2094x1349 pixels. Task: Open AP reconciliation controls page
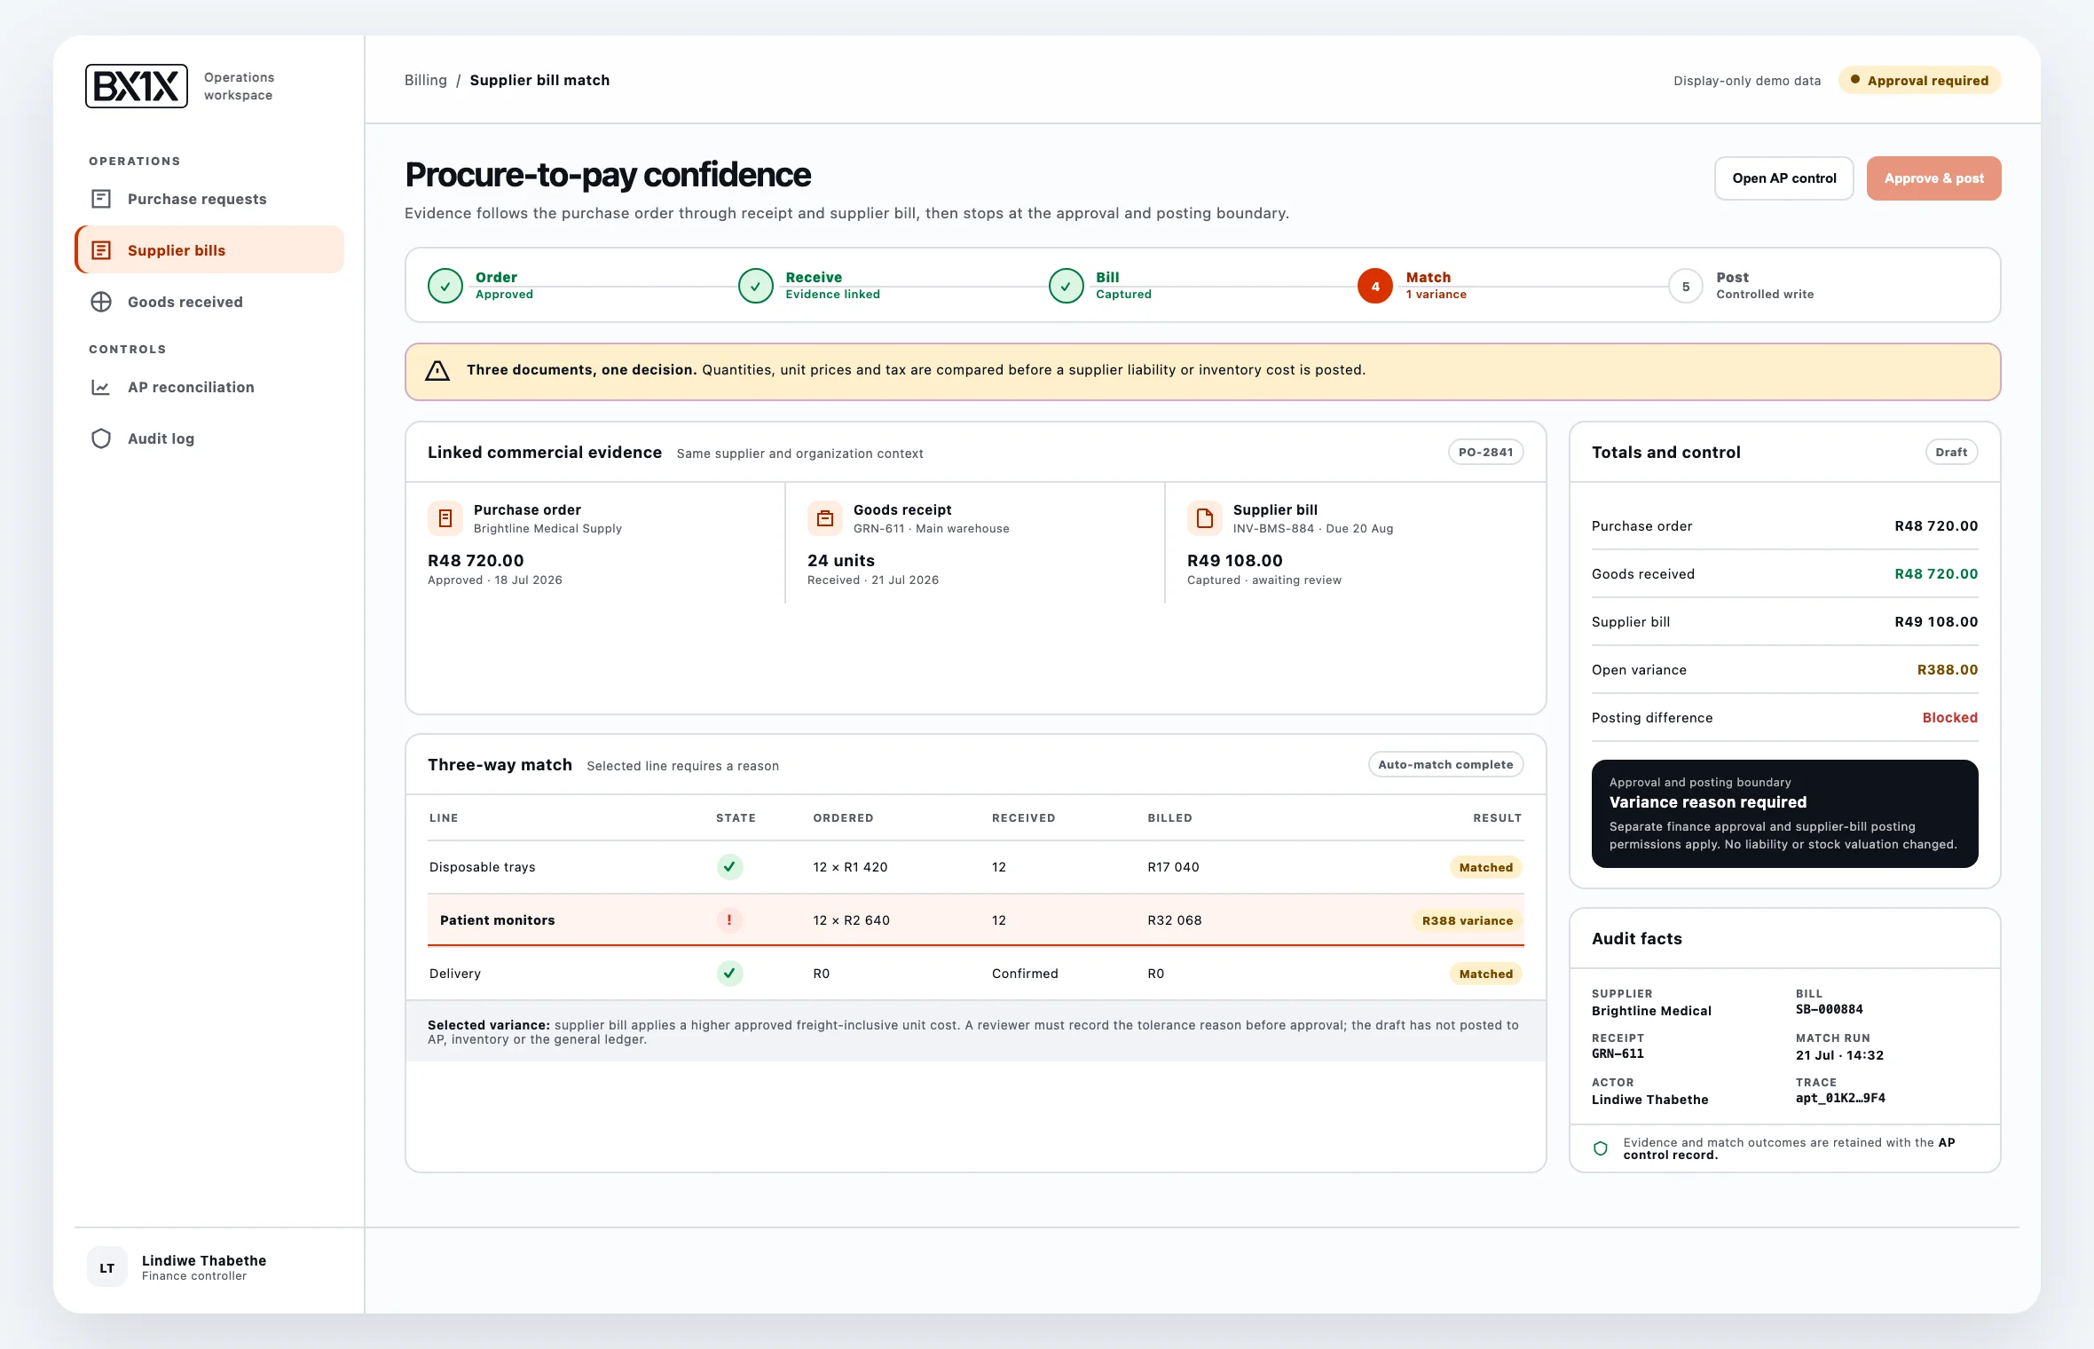(209, 387)
